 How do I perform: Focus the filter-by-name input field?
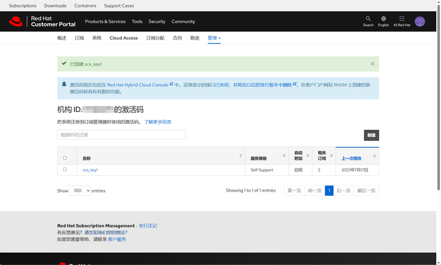tap(121, 135)
